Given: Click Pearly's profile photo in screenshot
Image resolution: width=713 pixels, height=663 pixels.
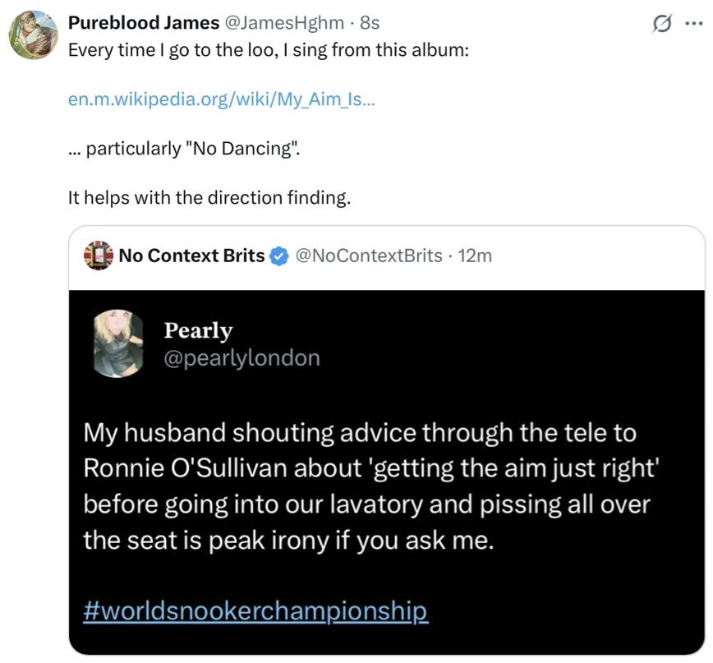Looking at the screenshot, I should [x=118, y=343].
